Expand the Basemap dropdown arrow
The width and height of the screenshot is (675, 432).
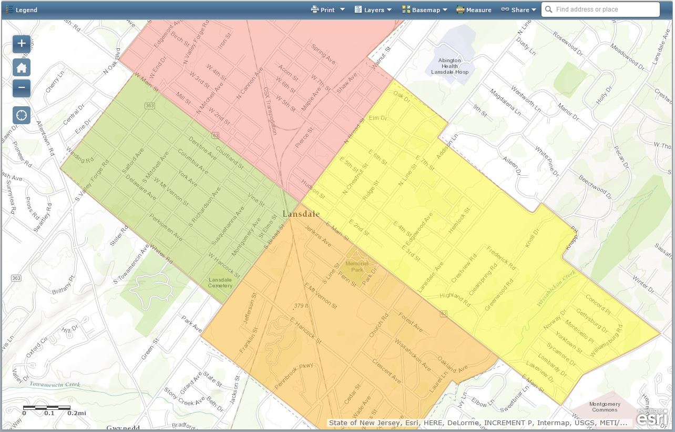(445, 10)
